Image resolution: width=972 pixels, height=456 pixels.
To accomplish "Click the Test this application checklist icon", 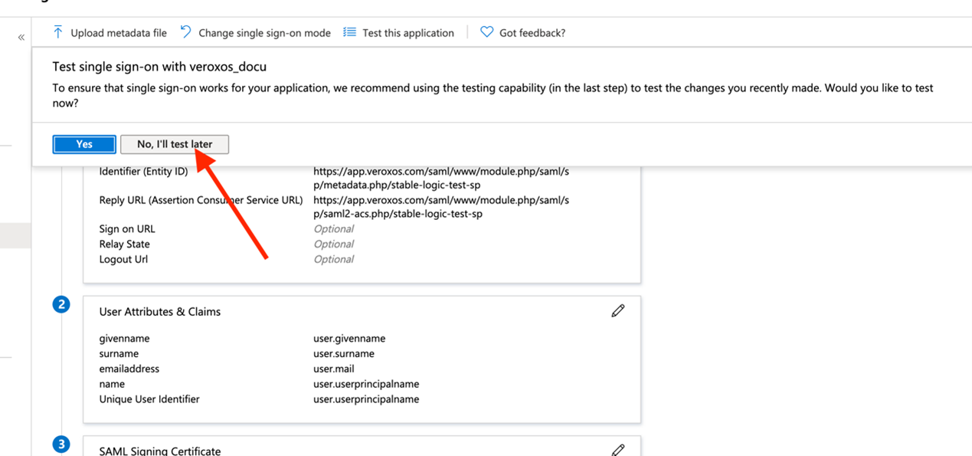I will point(350,32).
